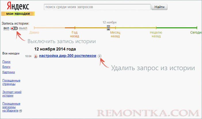Open Посещенные страницы link
Screen dimensions: 202x119
click(11, 82)
